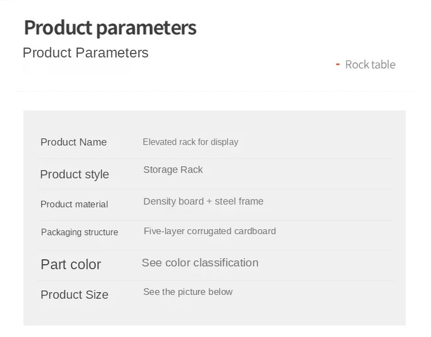The image size is (432, 337).
Task: Click the bold "Product parameters" heading
Action: tap(110, 27)
